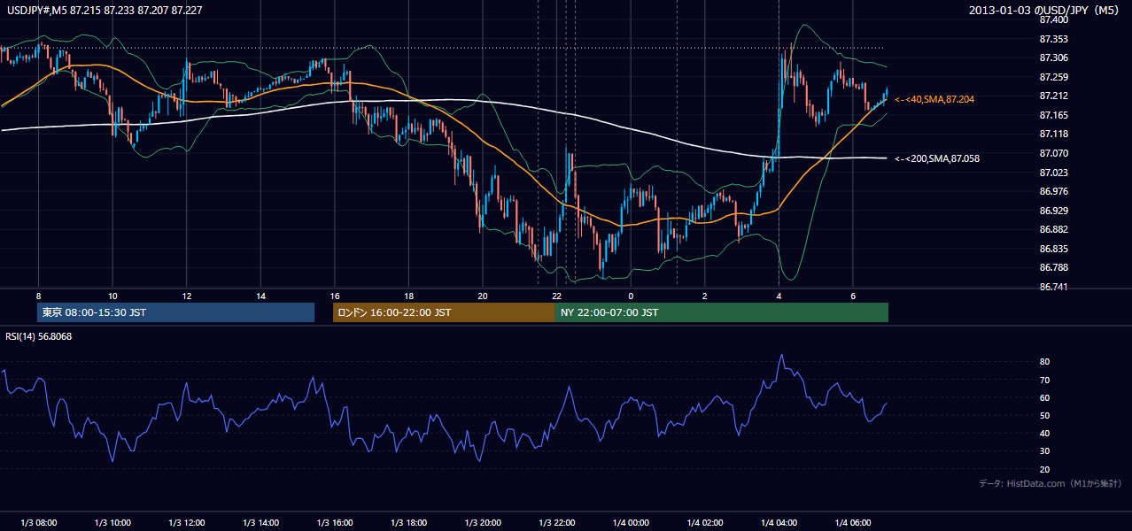Viewport: 1132px width, 531px height.
Task: Click the 1/3 14:00 date axis label
Action: pos(260,523)
